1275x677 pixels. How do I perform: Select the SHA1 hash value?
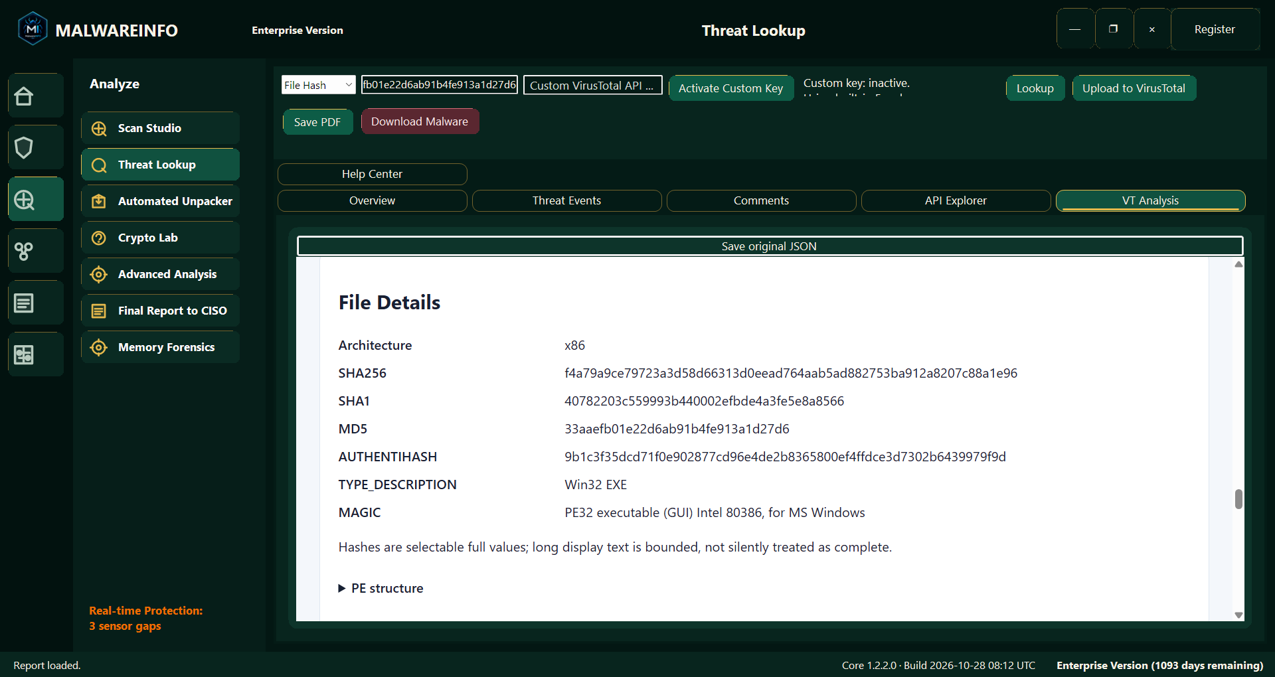[x=704, y=401]
